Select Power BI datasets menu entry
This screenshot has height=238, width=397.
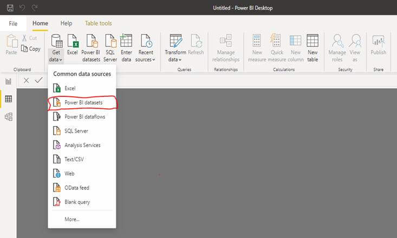click(82, 102)
